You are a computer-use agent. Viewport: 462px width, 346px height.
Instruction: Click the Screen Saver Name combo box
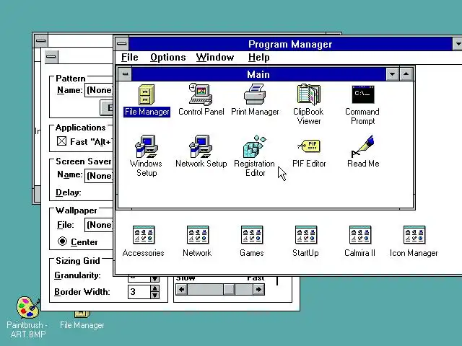tap(99, 176)
